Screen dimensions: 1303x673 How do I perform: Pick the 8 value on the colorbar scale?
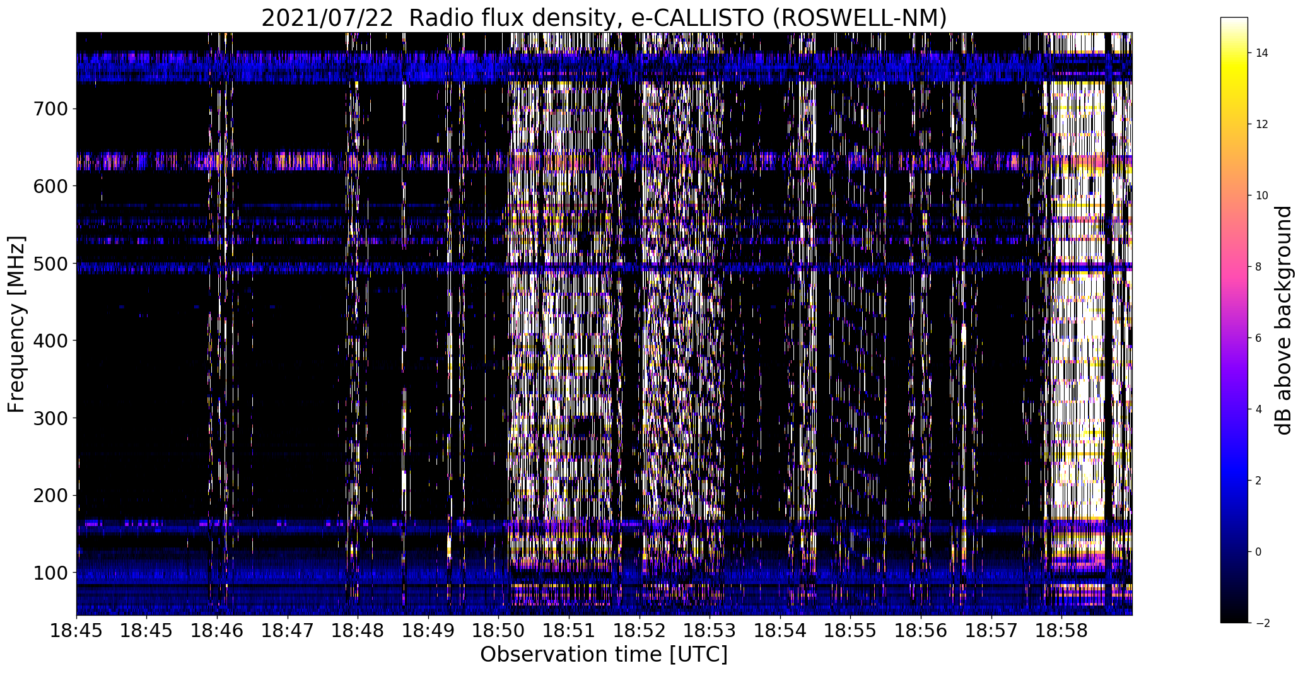(x=1259, y=267)
